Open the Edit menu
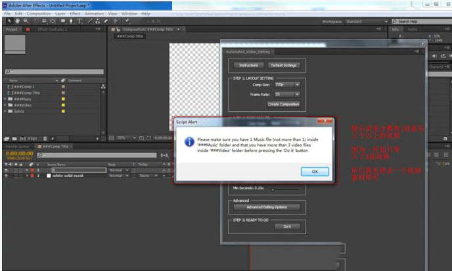The width and height of the screenshot is (452, 271). coord(18,14)
